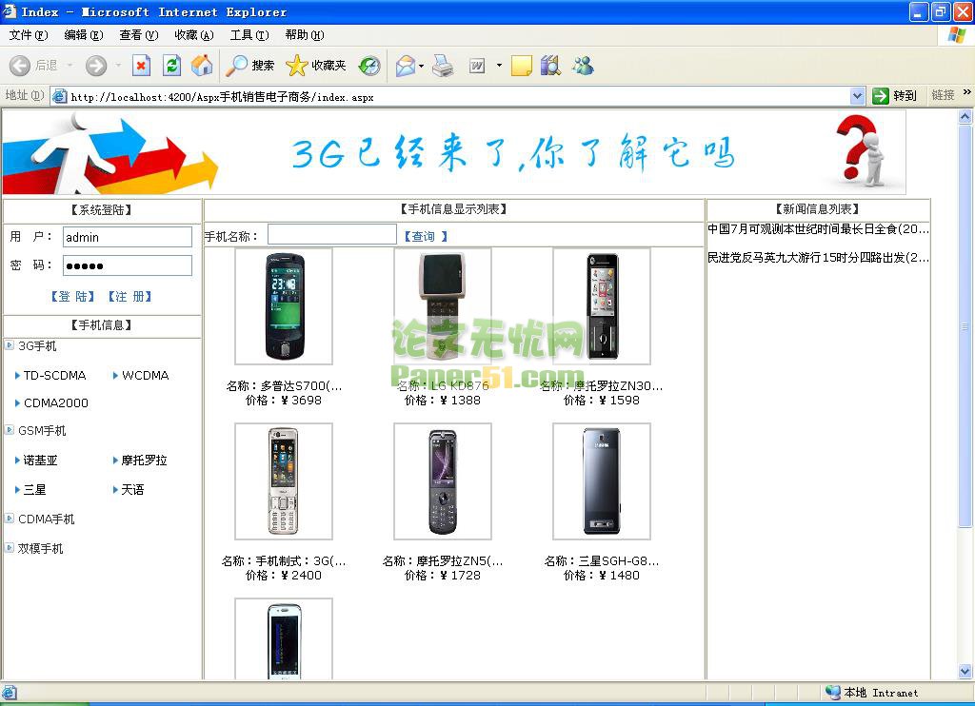Screen dimensions: 975x706
Task: Click the 【登 陆】 login link
Action: click(x=72, y=297)
